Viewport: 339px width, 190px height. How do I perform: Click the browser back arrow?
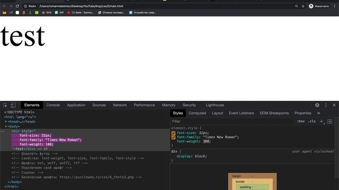tap(4, 6)
